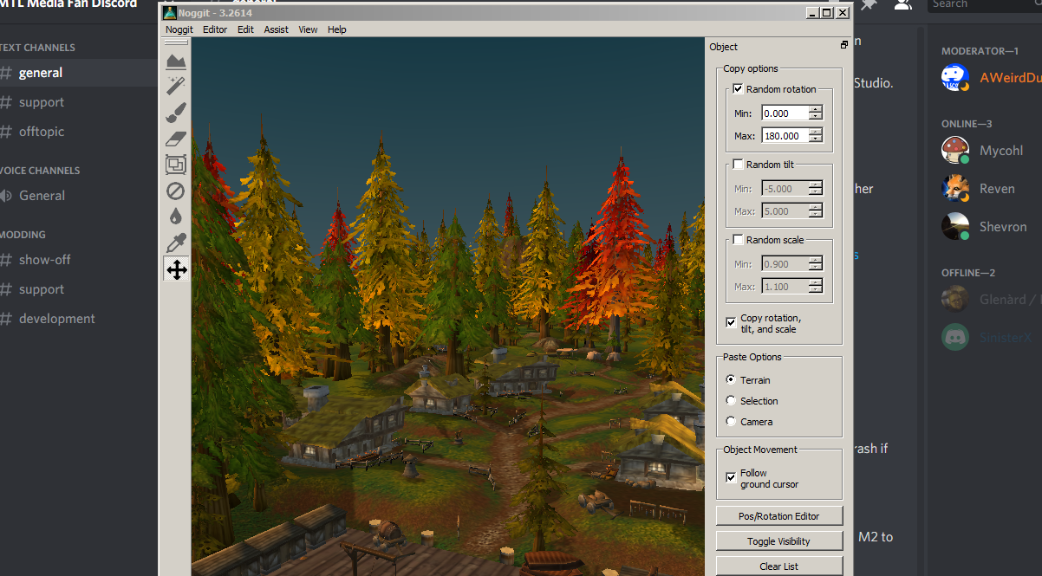The height and width of the screenshot is (576, 1042).
Task: Toggle Copy rotation, tilt, and scale checkbox
Action: (x=731, y=322)
